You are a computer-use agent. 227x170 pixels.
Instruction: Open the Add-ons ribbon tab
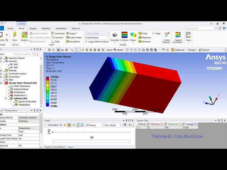76,28
